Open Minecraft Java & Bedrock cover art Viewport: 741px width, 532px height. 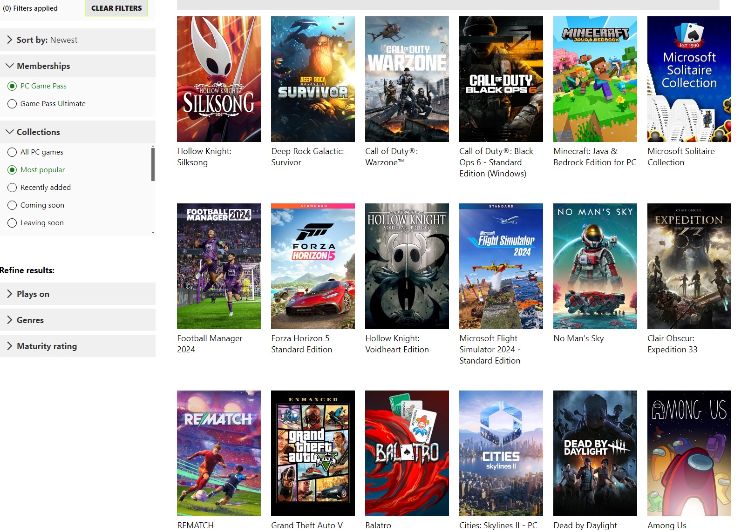tap(595, 79)
